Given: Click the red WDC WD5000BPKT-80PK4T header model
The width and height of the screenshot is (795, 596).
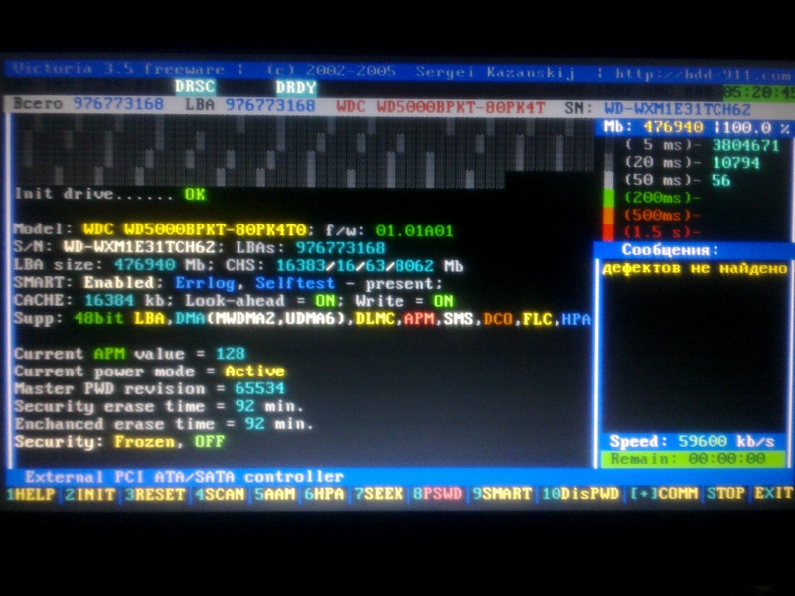Looking at the screenshot, I should 440,107.
